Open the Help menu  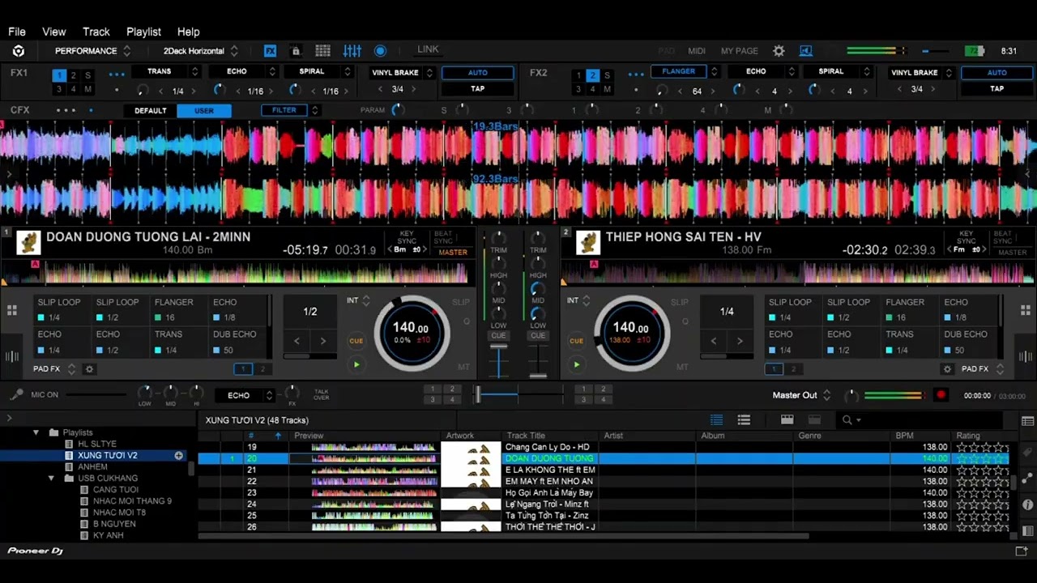tap(188, 32)
